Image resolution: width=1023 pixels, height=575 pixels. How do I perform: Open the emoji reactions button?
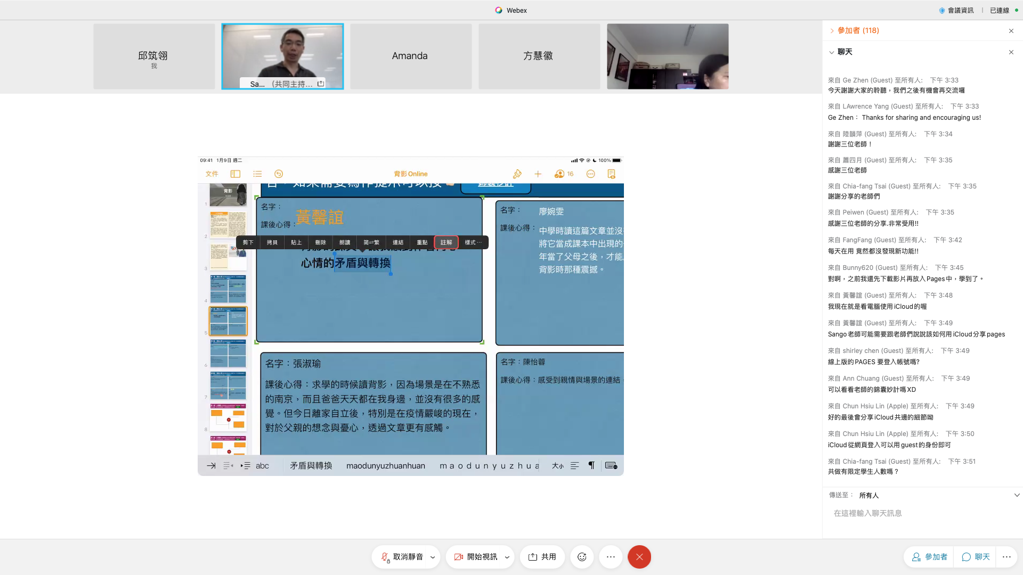click(582, 557)
